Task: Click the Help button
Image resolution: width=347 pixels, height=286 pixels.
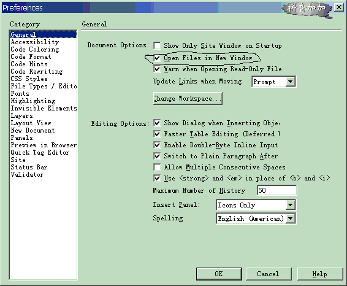Action: click(320, 274)
